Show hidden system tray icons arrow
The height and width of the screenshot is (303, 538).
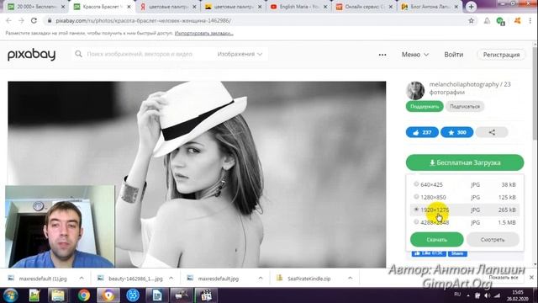click(x=468, y=295)
